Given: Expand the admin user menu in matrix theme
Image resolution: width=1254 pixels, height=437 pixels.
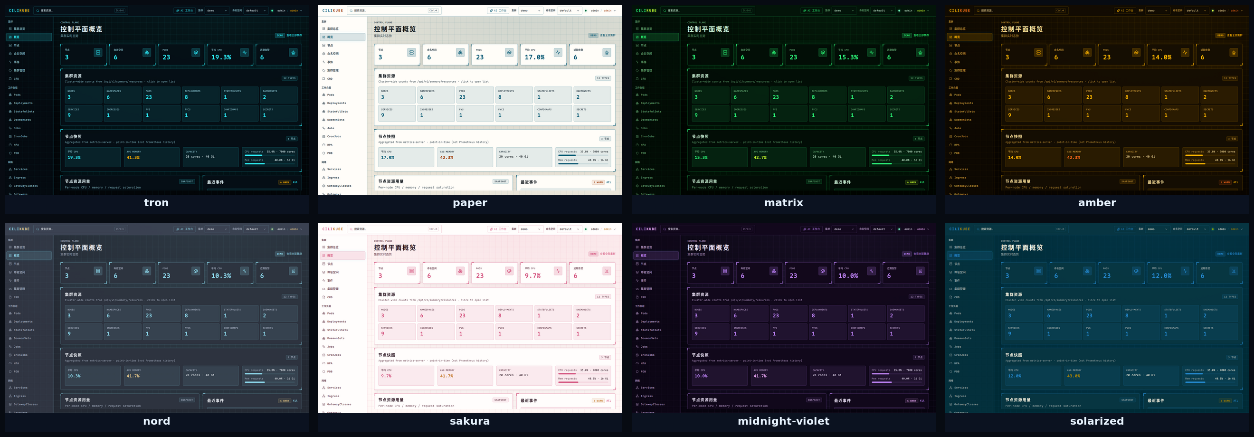Looking at the screenshot, I should (917, 11).
